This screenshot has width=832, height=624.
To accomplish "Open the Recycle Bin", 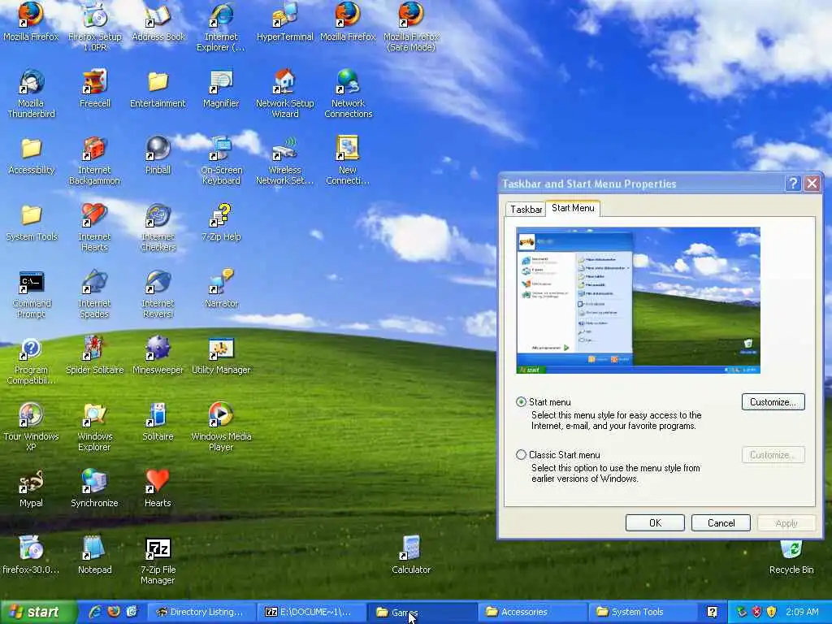I will coord(791,557).
